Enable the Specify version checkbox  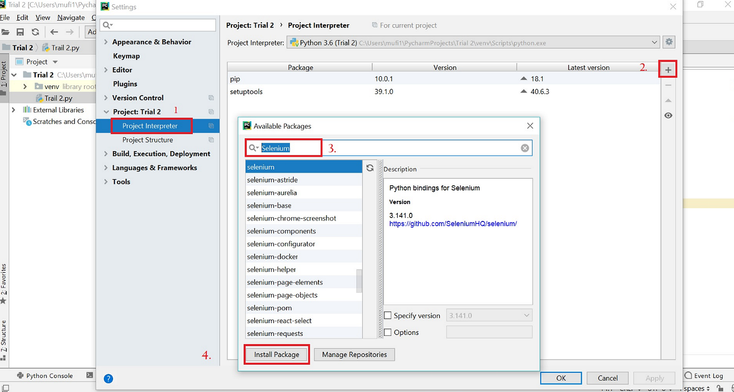click(388, 315)
